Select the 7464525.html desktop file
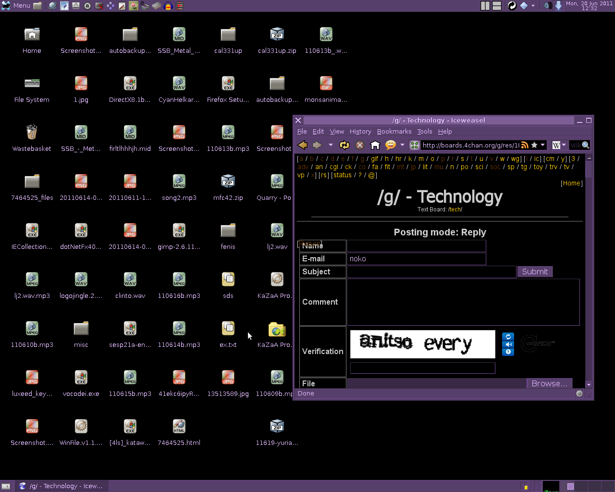 [179, 432]
